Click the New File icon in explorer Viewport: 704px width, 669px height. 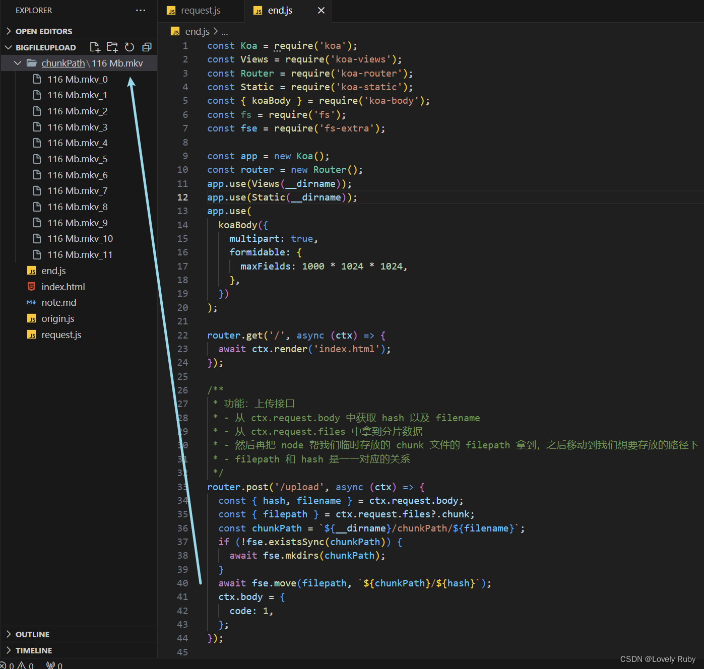point(95,47)
